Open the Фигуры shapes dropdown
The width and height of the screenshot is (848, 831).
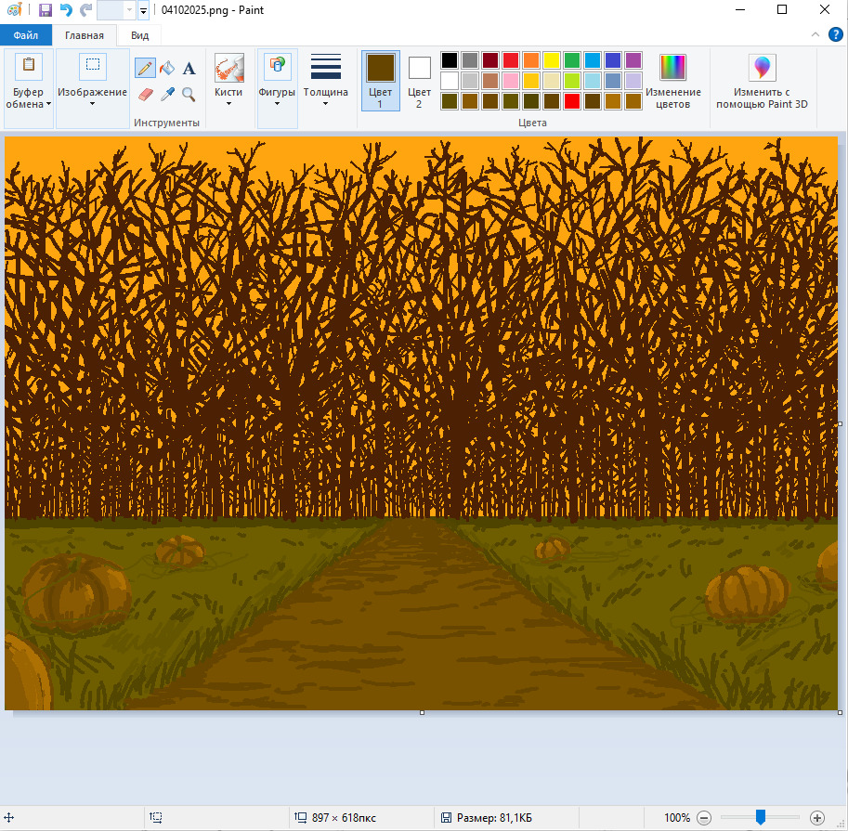point(277,81)
